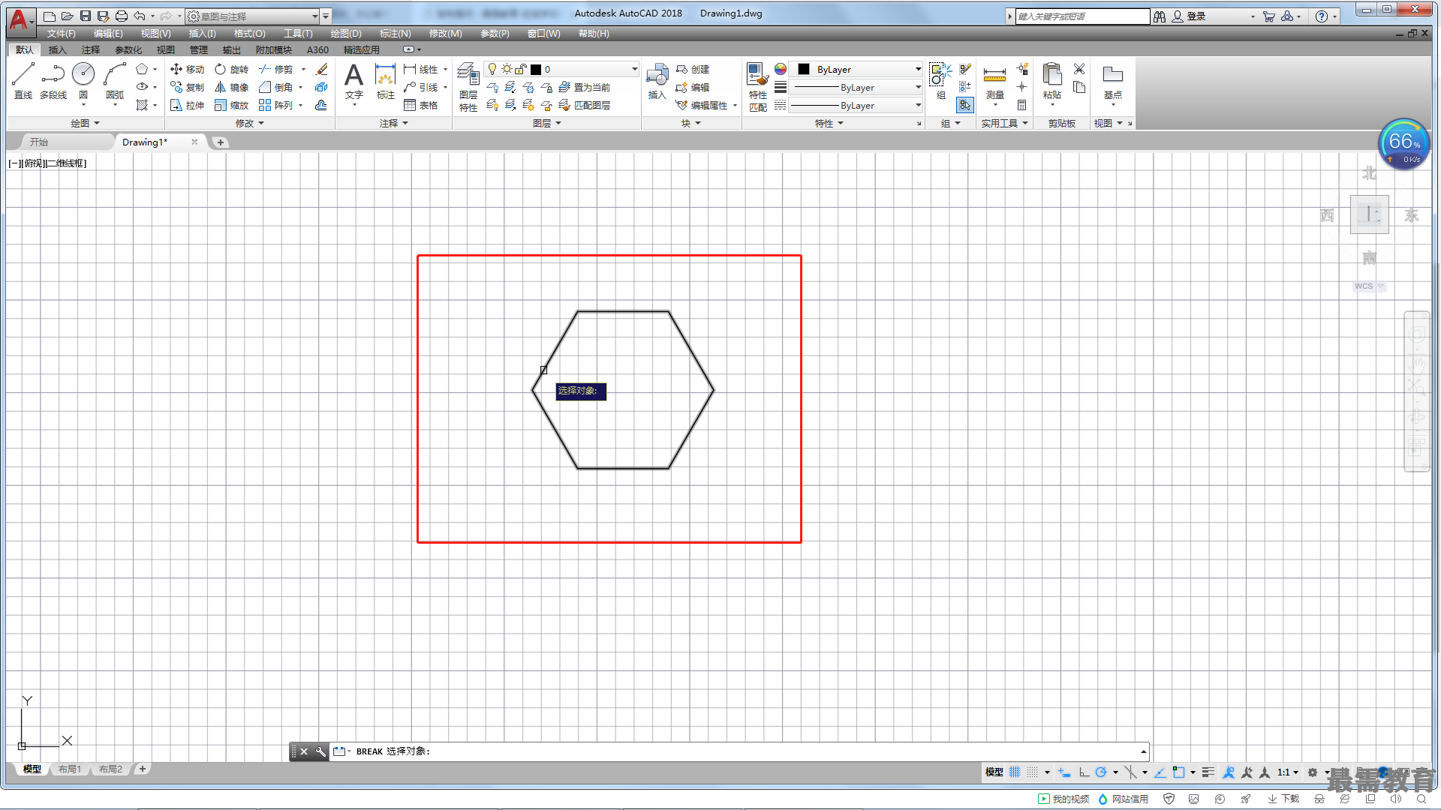Toggle annotation visibility in status bar
The width and height of the screenshot is (1441, 810).
1229,772
